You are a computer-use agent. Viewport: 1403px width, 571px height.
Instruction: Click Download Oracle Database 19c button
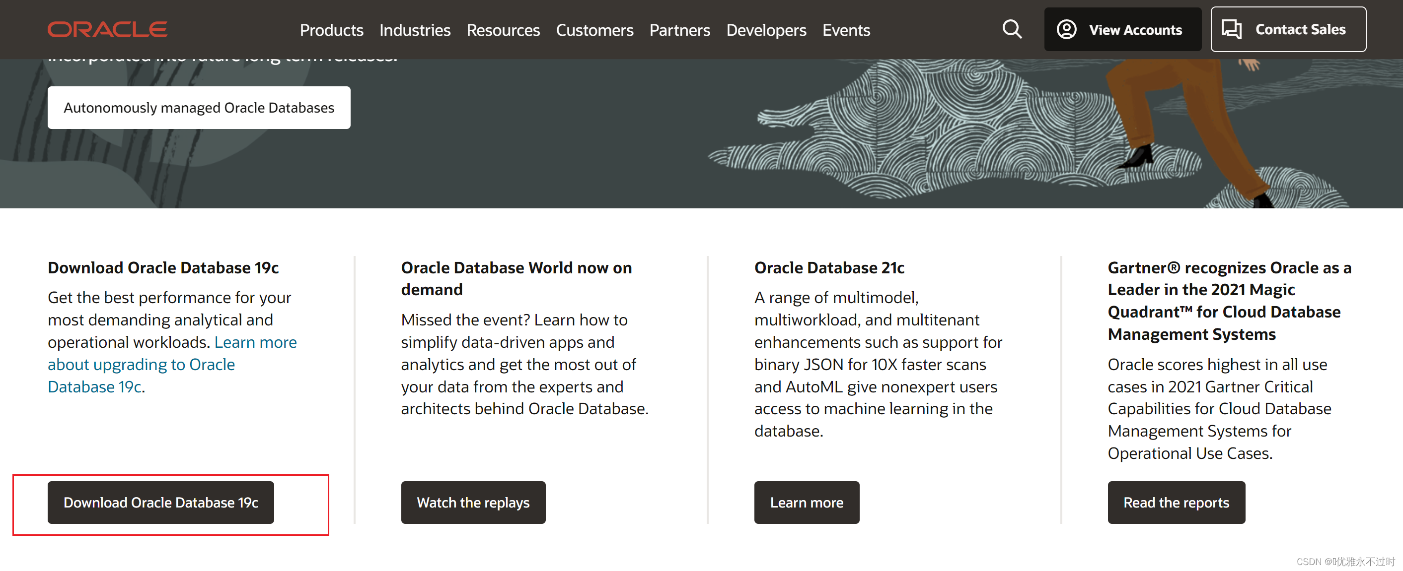[x=161, y=503]
